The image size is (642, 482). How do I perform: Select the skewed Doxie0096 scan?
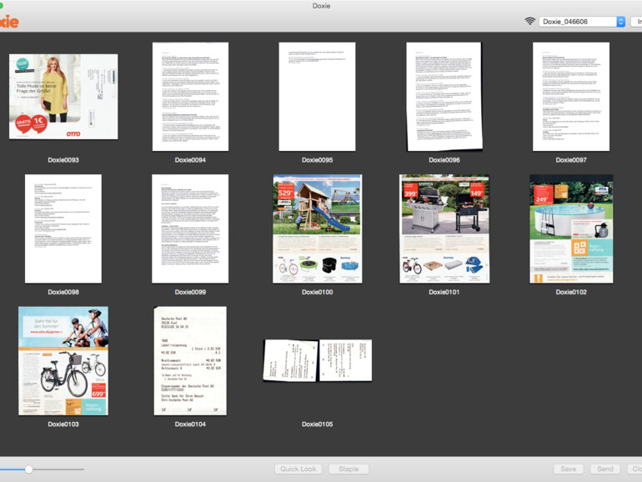tap(444, 97)
